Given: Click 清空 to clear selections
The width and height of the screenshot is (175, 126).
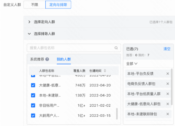Looking at the screenshot, I should [167, 49].
